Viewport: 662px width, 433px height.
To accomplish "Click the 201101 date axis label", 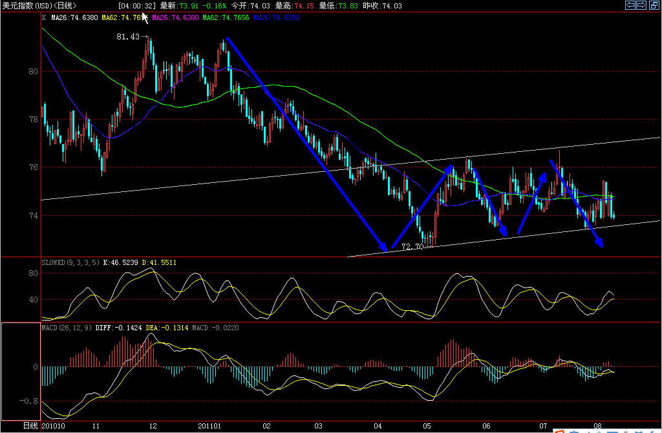I will (209, 427).
